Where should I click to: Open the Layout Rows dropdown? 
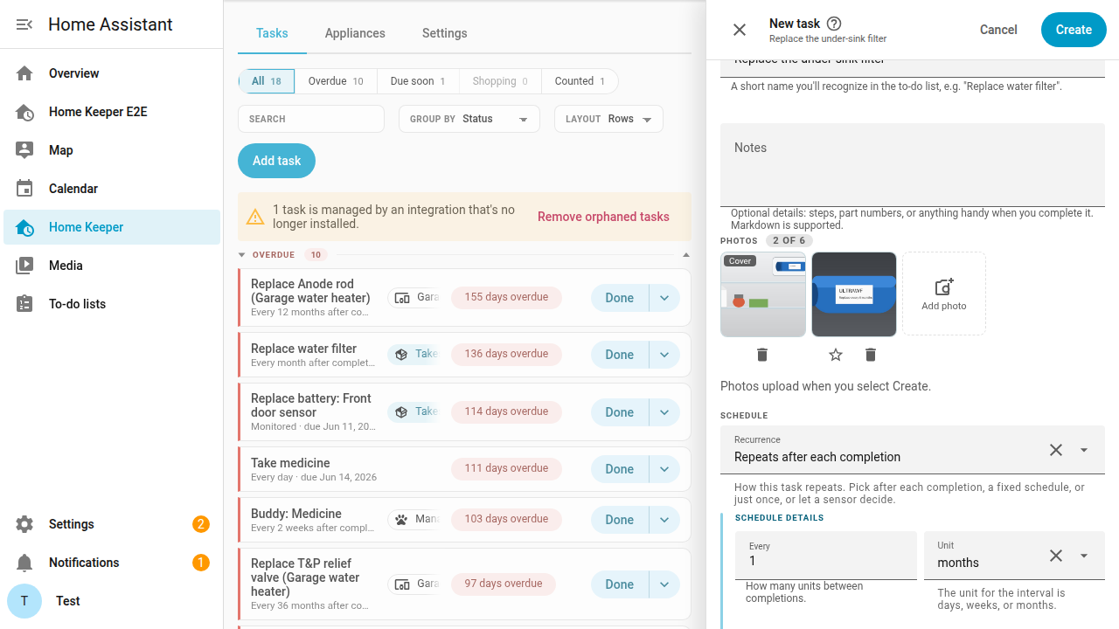(608, 119)
